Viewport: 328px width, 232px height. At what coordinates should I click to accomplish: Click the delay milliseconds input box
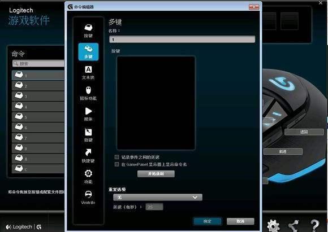[154, 207]
